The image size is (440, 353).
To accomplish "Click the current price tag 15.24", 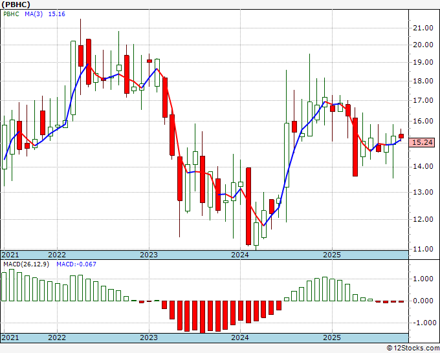I will coord(422,142).
